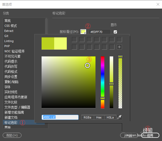Click the brightness slider handle
162x141 pixels.
tap(111, 84)
